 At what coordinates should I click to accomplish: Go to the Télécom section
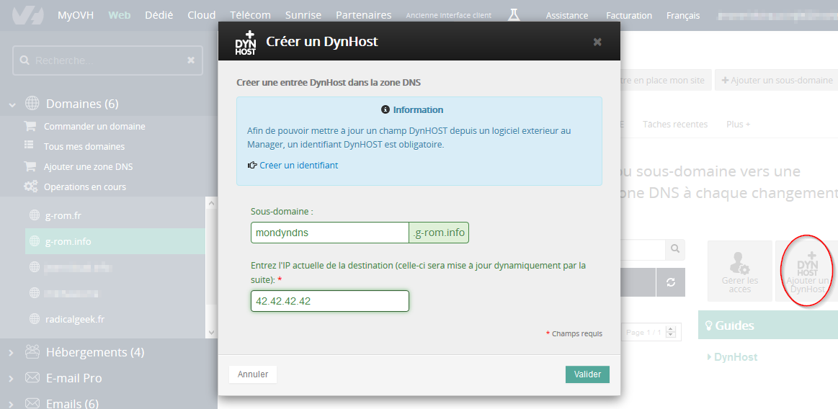(x=250, y=15)
